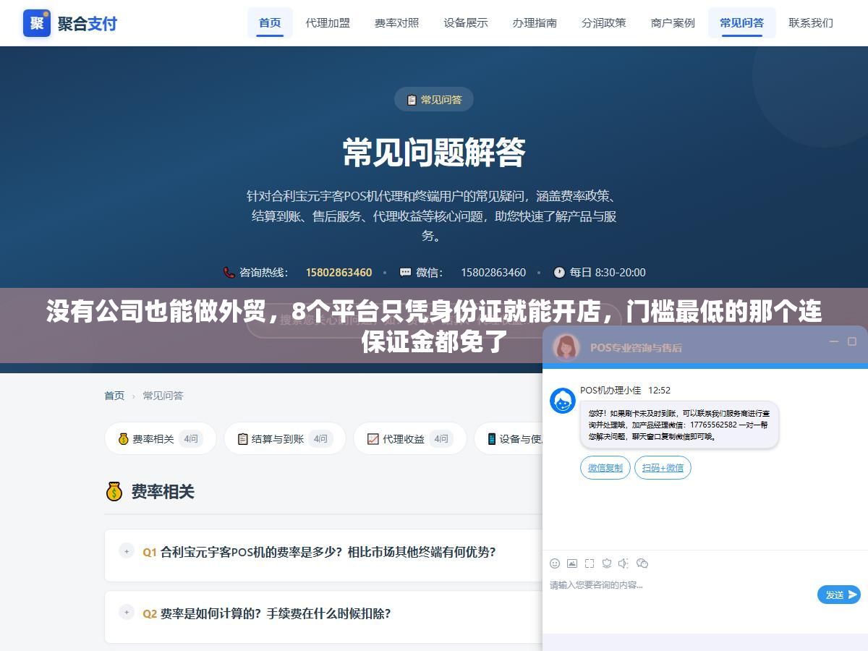The height and width of the screenshot is (651, 868).
Task: Select the 常见问答 navigation tab
Action: pos(741,22)
